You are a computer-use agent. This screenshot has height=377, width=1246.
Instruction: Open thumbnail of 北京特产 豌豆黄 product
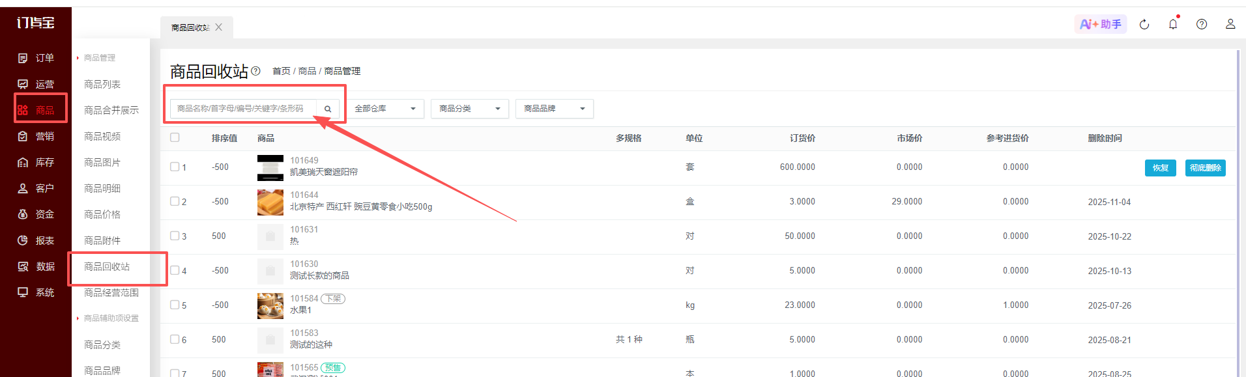(270, 202)
